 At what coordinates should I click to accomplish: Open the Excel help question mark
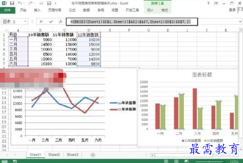(209, 3)
